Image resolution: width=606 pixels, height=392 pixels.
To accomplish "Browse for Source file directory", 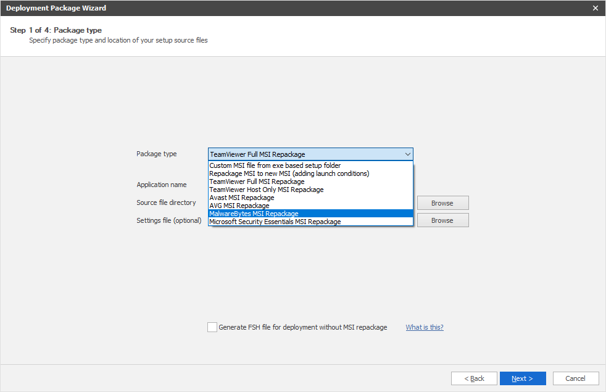I will [442, 203].
